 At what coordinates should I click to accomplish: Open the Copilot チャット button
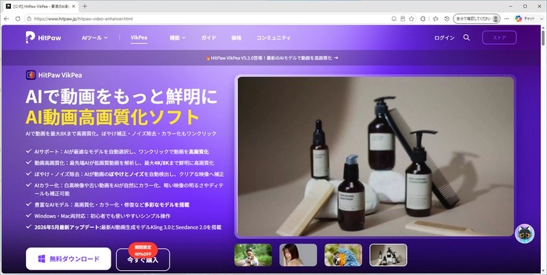524,19
